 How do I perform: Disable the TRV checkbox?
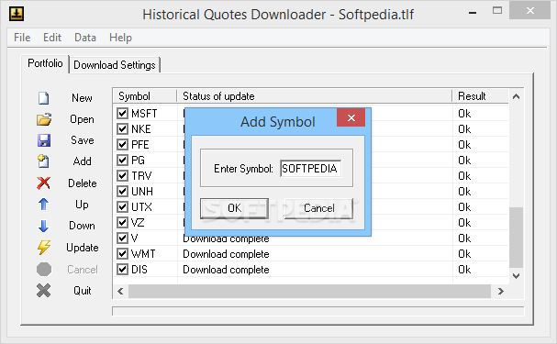(123, 176)
